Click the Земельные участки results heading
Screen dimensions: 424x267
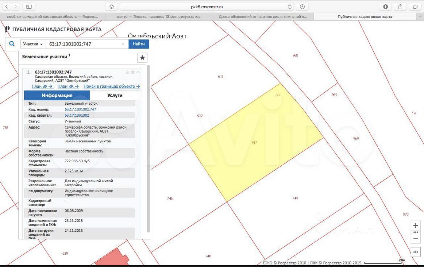pos(46,57)
